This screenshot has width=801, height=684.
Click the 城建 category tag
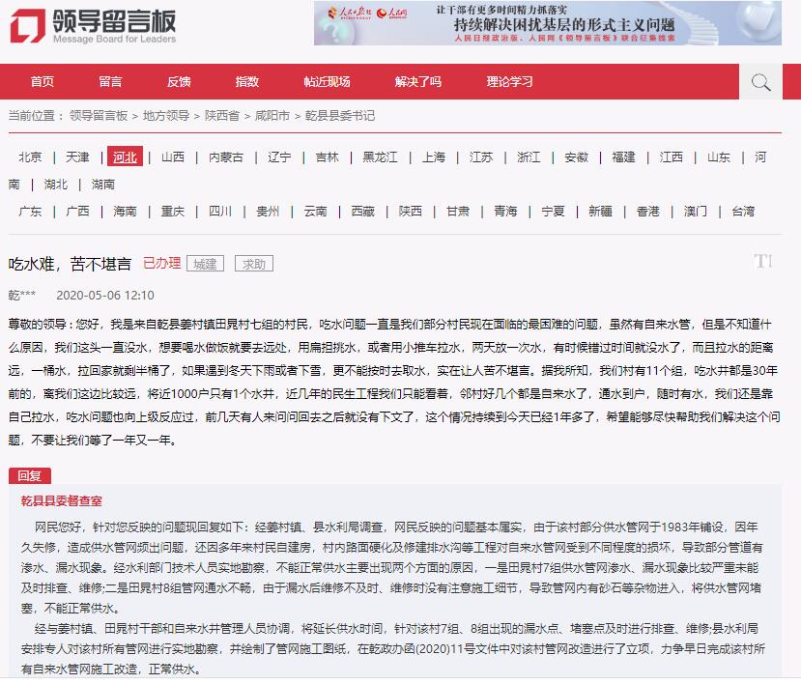point(206,264)
